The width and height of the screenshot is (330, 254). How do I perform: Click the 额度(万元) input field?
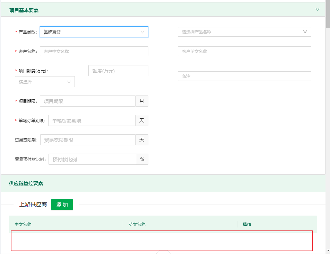pos(118,71)
